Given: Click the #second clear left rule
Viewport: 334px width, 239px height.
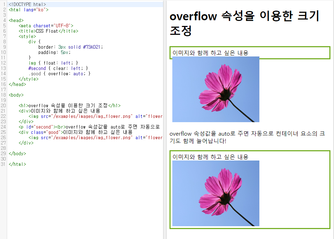Looking at the screenshot, I should (58, 68).
